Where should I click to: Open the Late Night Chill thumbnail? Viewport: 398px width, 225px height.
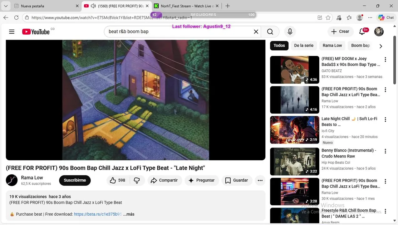pos(295,130)
